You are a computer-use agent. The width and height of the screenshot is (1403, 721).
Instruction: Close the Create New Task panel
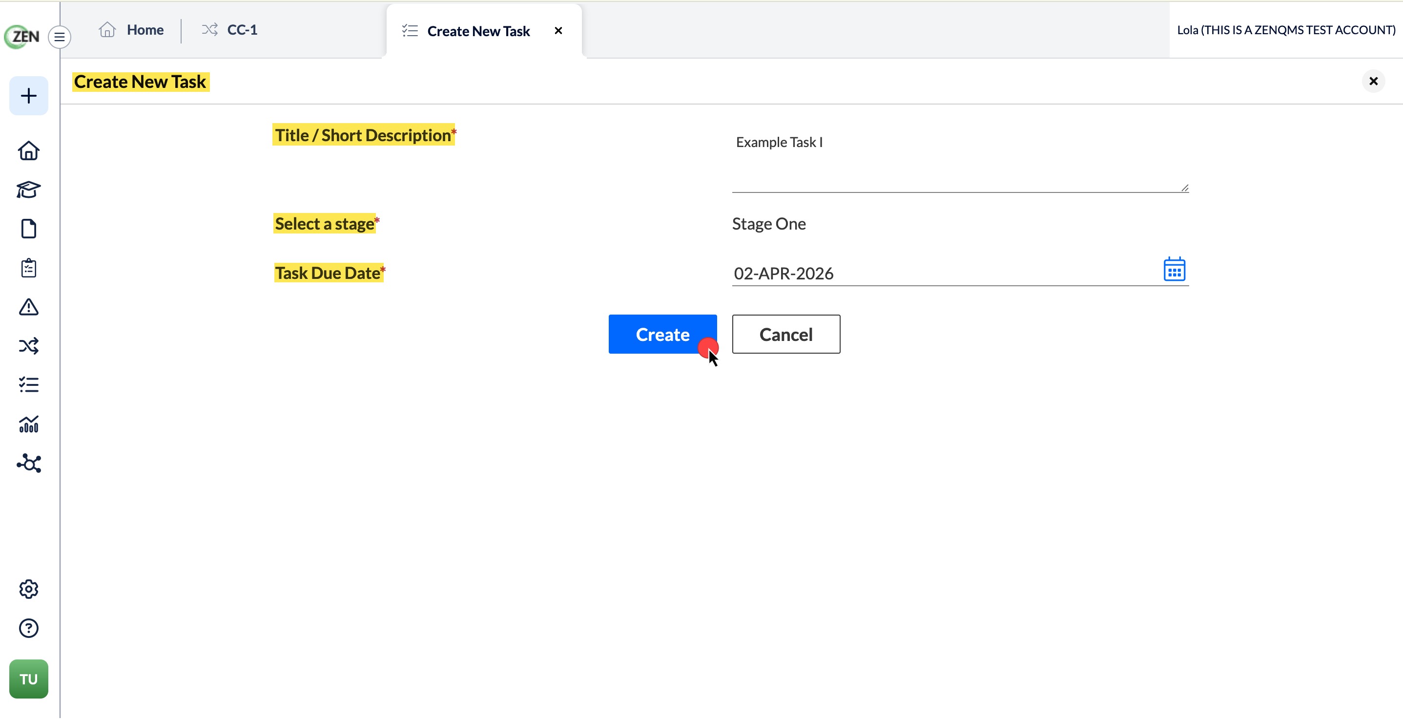(x=1373, y=81)
